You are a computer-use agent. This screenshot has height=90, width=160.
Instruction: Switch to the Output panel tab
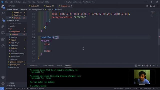[x=59, y=66]
